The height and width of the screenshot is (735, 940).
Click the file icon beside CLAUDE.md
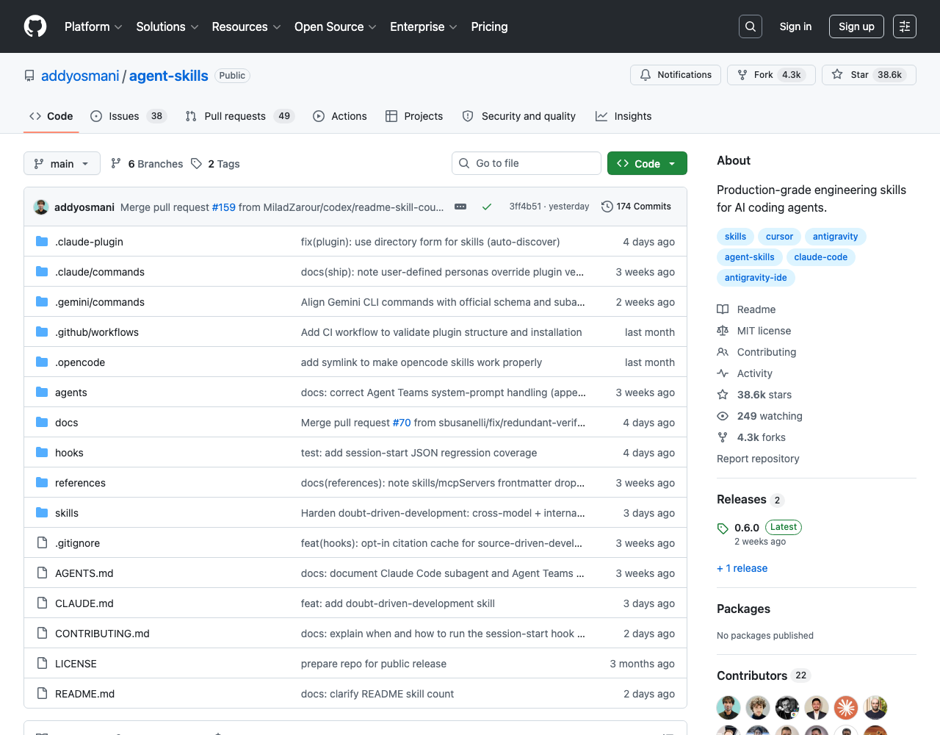42,603
